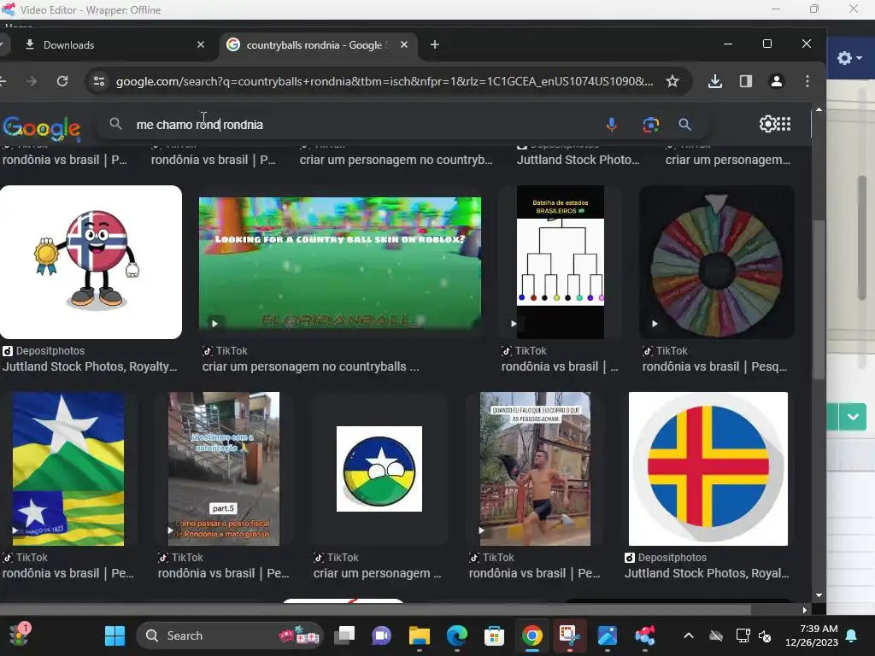Open the Åland flag circle thumbnail

pyautogui.click(x=708, y=469)
